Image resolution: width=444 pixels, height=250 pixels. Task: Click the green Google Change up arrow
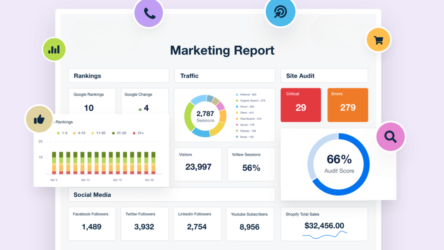[140, 109]
